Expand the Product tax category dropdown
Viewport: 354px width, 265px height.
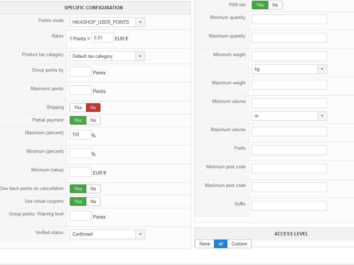107,56
